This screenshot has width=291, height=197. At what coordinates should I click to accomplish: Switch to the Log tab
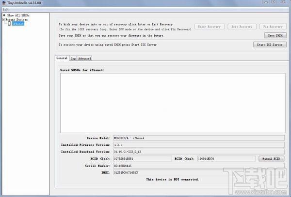73,58
